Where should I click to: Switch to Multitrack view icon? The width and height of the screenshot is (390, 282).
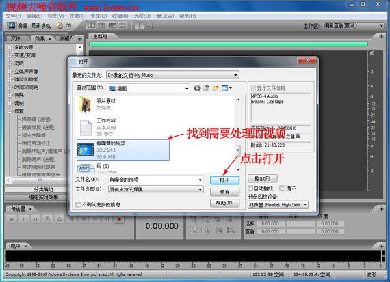click(x=36, y=25)
